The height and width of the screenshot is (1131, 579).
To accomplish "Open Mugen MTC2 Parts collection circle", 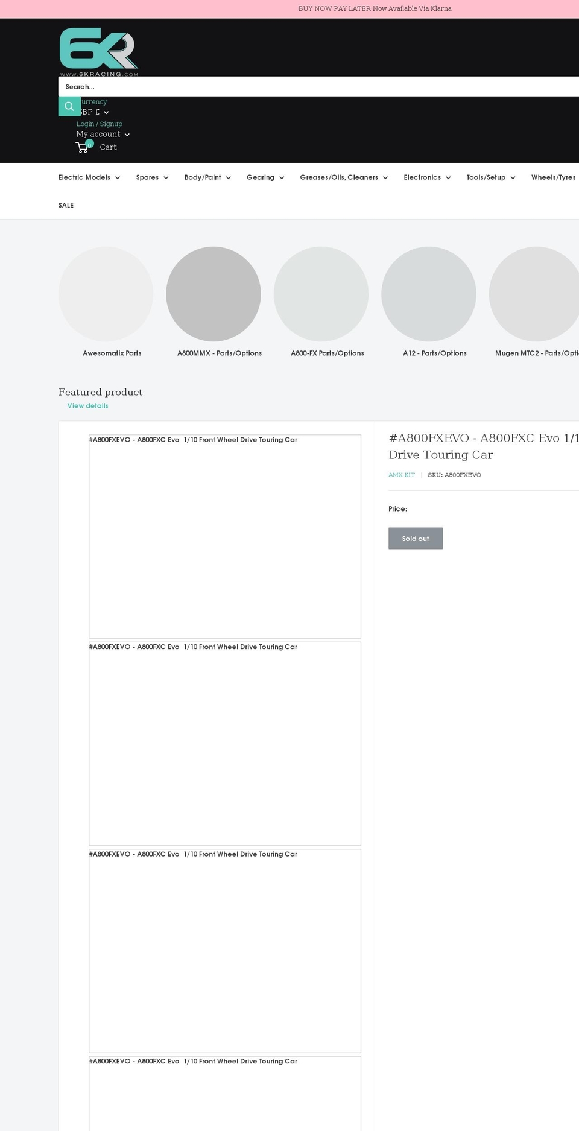I will click(534, 294).
